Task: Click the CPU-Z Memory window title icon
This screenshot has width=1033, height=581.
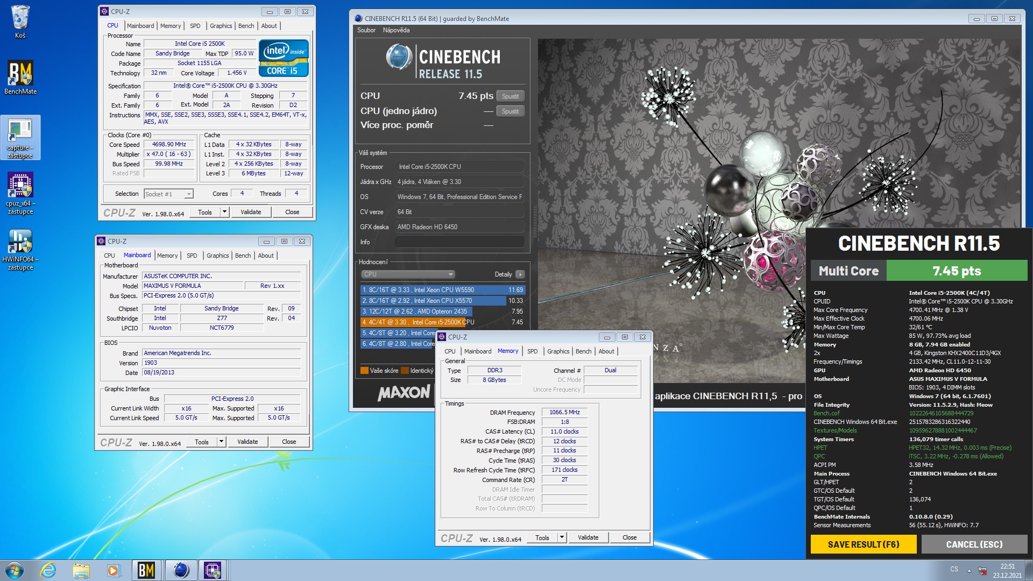Action: coord(442,337)
